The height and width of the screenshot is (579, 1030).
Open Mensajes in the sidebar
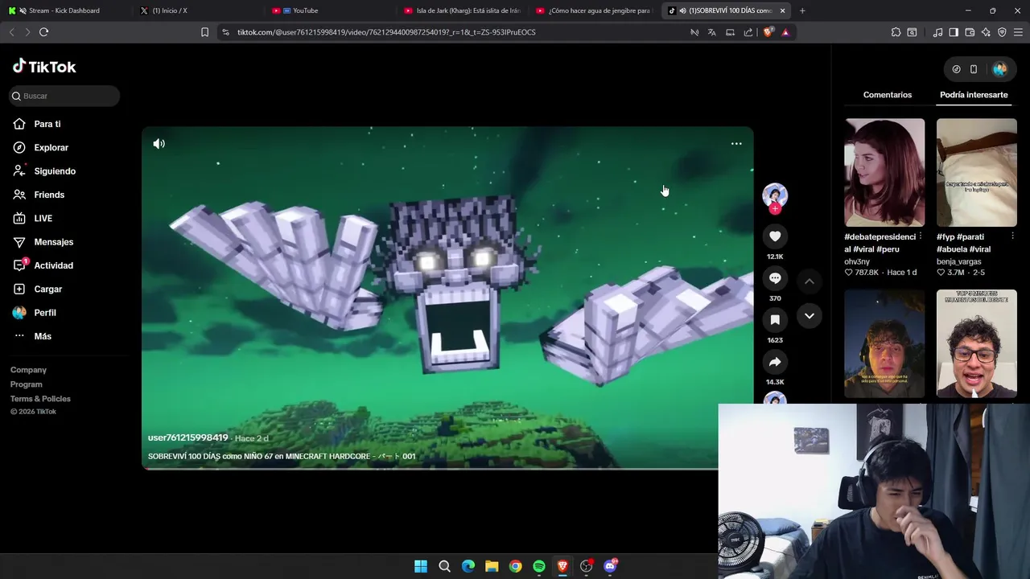[x=53, y=242]
